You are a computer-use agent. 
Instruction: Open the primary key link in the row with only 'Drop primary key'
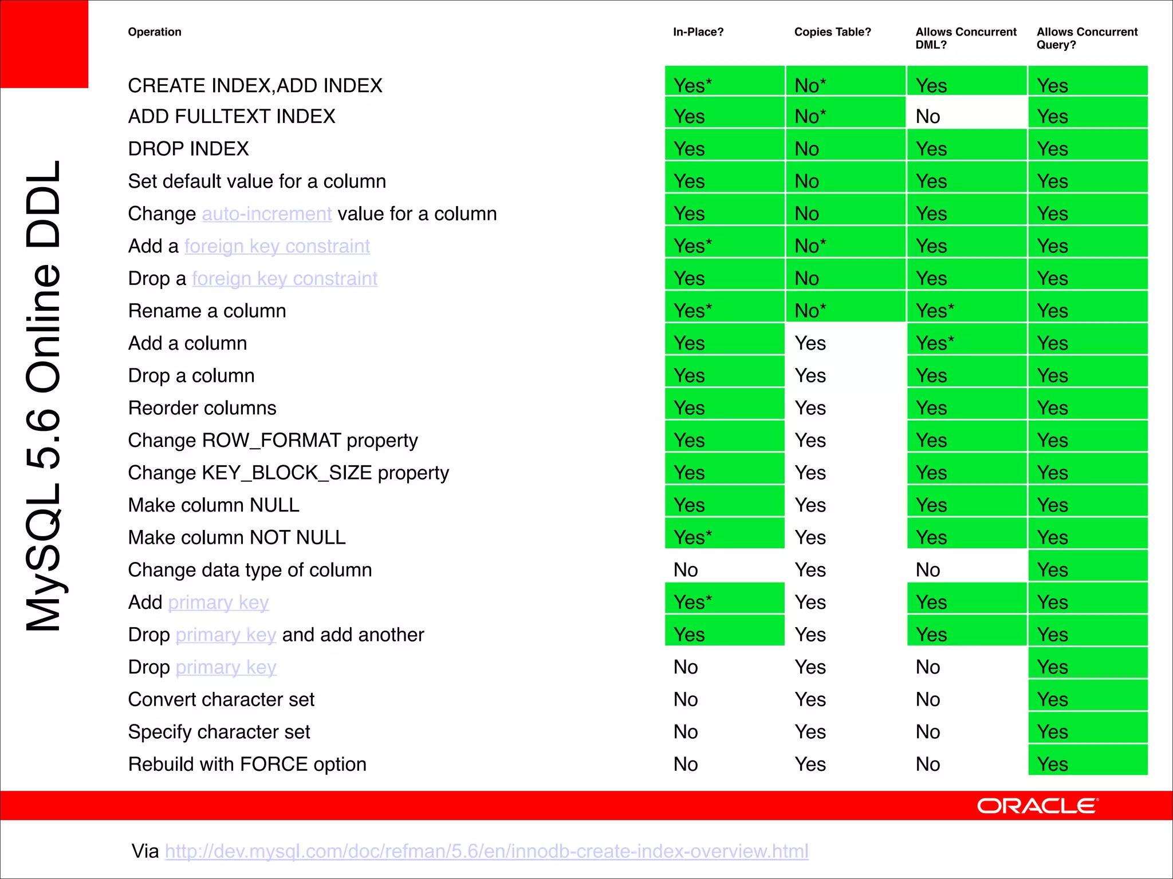coord(226,667)
